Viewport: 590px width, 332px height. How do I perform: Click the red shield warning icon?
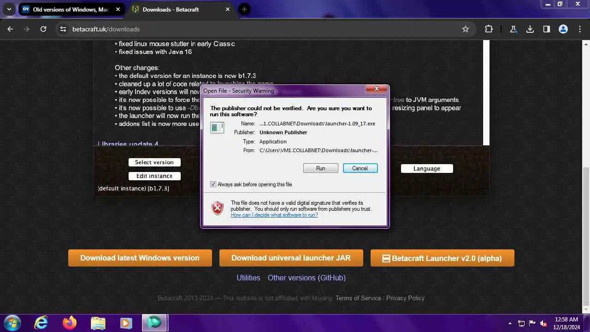(217, 208)
